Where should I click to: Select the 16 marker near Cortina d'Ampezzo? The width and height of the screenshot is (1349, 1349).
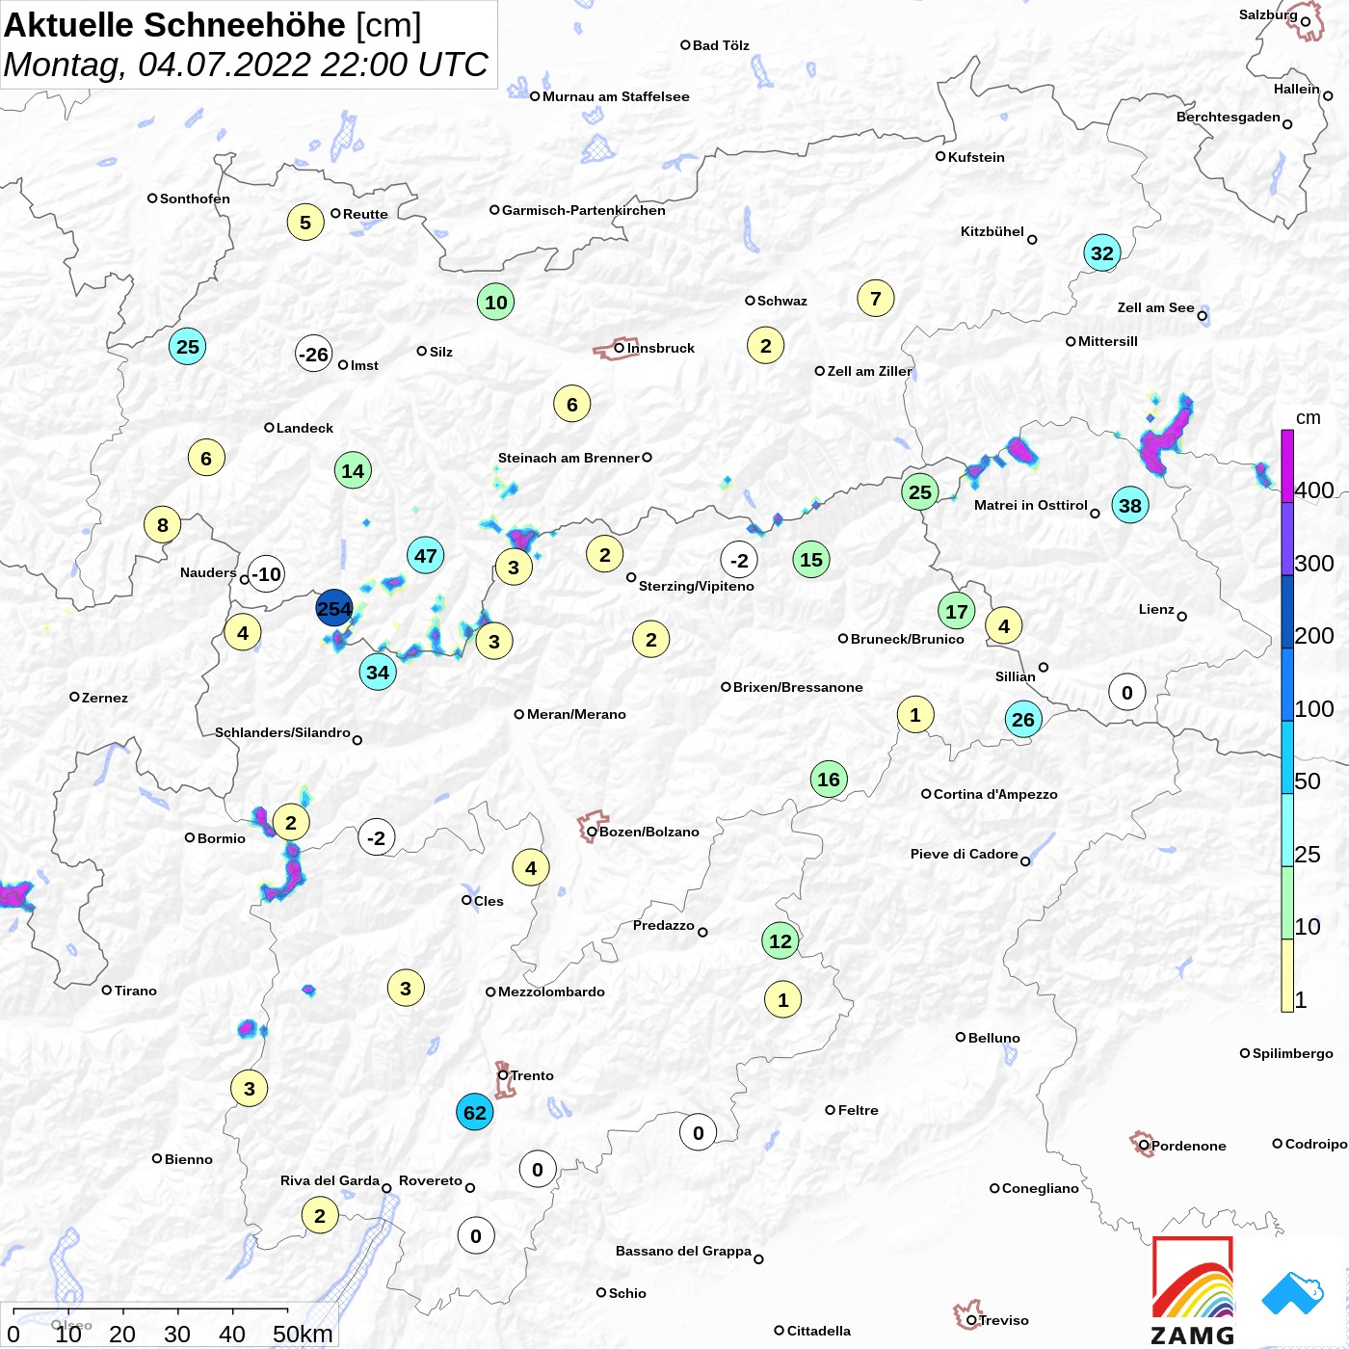829,779
